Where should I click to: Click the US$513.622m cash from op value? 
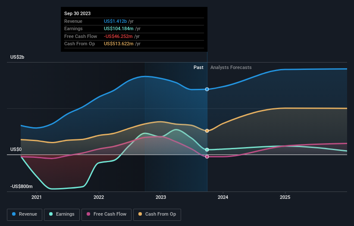[119, 44]
